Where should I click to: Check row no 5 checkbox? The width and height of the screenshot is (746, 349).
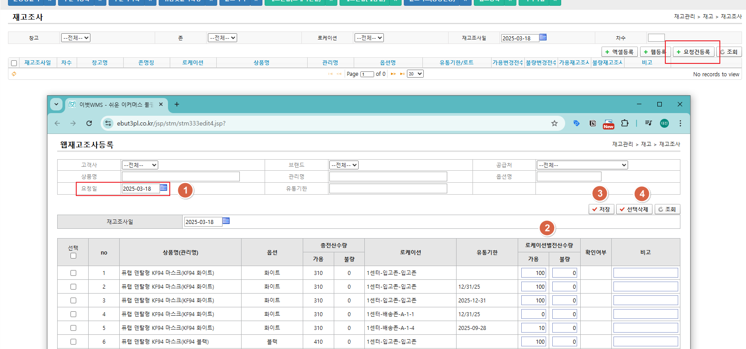pyautogui.click(x=73, y=328)
